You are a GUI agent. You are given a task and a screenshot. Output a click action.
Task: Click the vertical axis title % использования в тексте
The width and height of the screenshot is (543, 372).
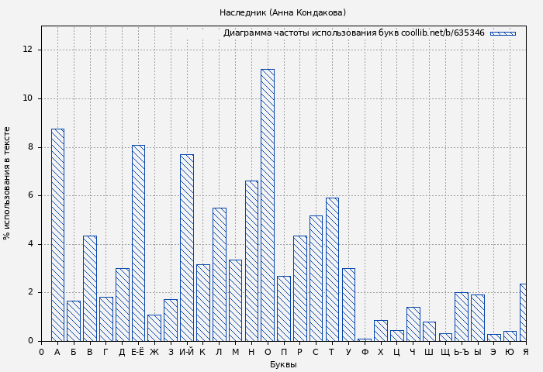click(x=8, y=183)
